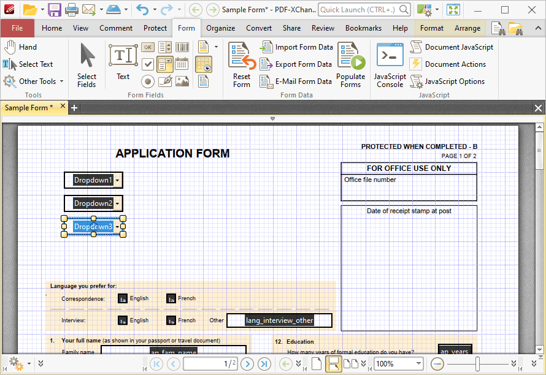The width and height of the screenshot is (546, 375).
Task: Activate the Select Text tool
Action: pos(28,64)
